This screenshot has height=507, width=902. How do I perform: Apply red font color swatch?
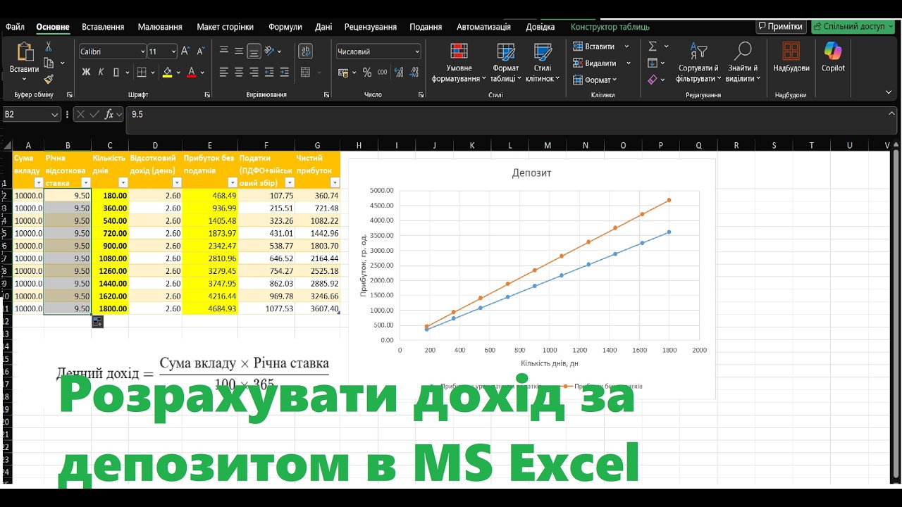pos(192,72)
